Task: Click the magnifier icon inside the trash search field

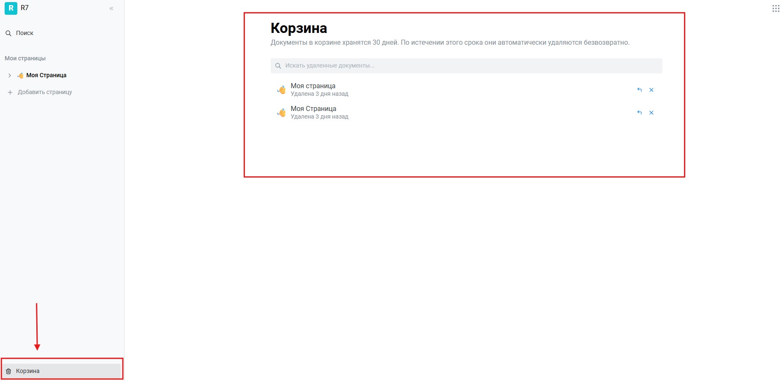Action: [x=278, y=66]
